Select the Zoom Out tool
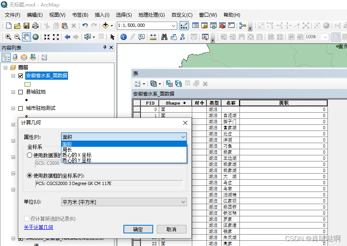 point(17,37)
